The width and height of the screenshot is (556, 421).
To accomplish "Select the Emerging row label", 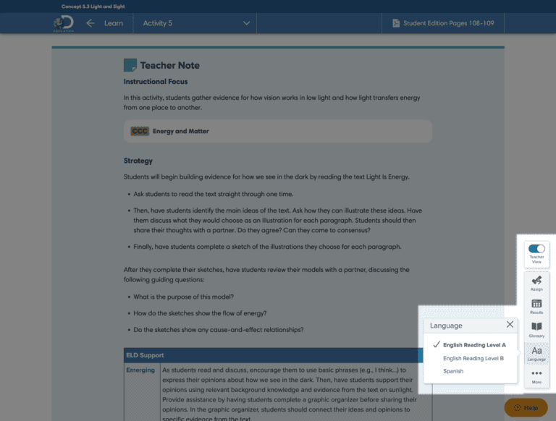I will click(140, 370).
